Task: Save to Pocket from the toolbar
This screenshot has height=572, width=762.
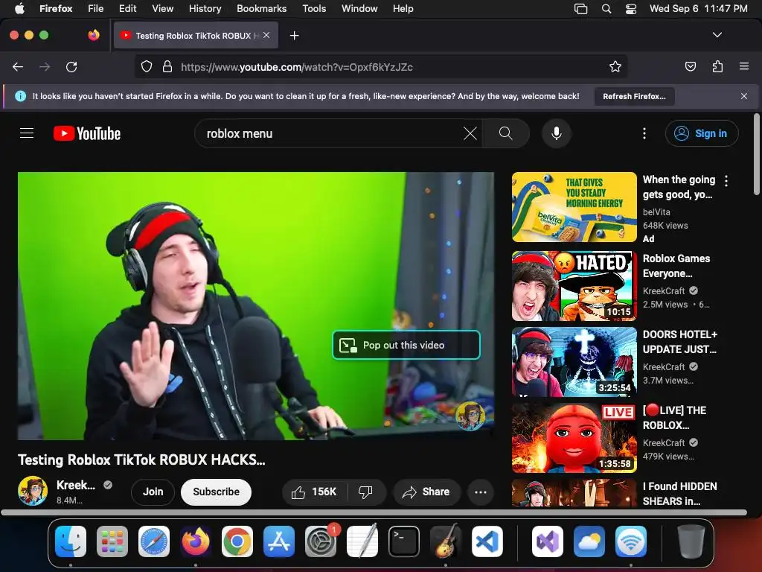Action: [690, 66]
